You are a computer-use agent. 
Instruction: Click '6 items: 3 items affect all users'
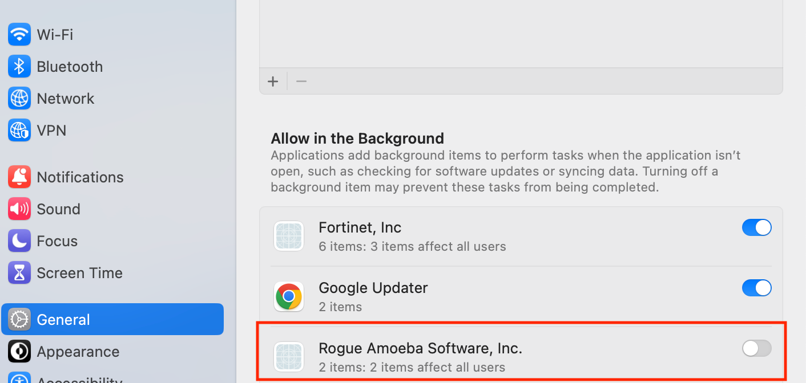click(x=412, y=247)
